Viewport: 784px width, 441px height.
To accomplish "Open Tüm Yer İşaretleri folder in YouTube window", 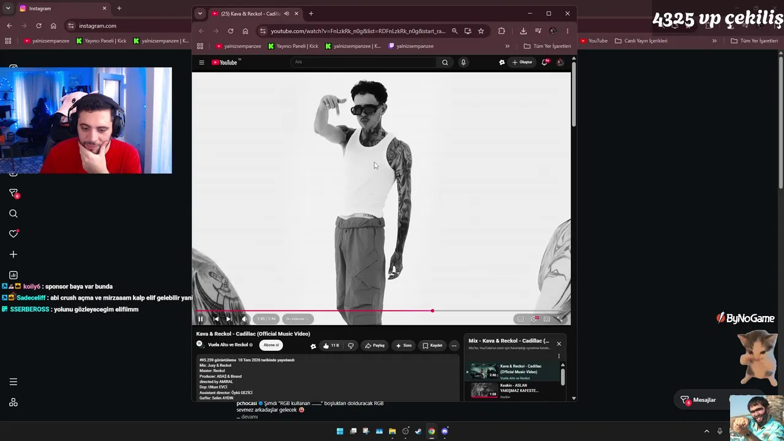I will point(548,46).
